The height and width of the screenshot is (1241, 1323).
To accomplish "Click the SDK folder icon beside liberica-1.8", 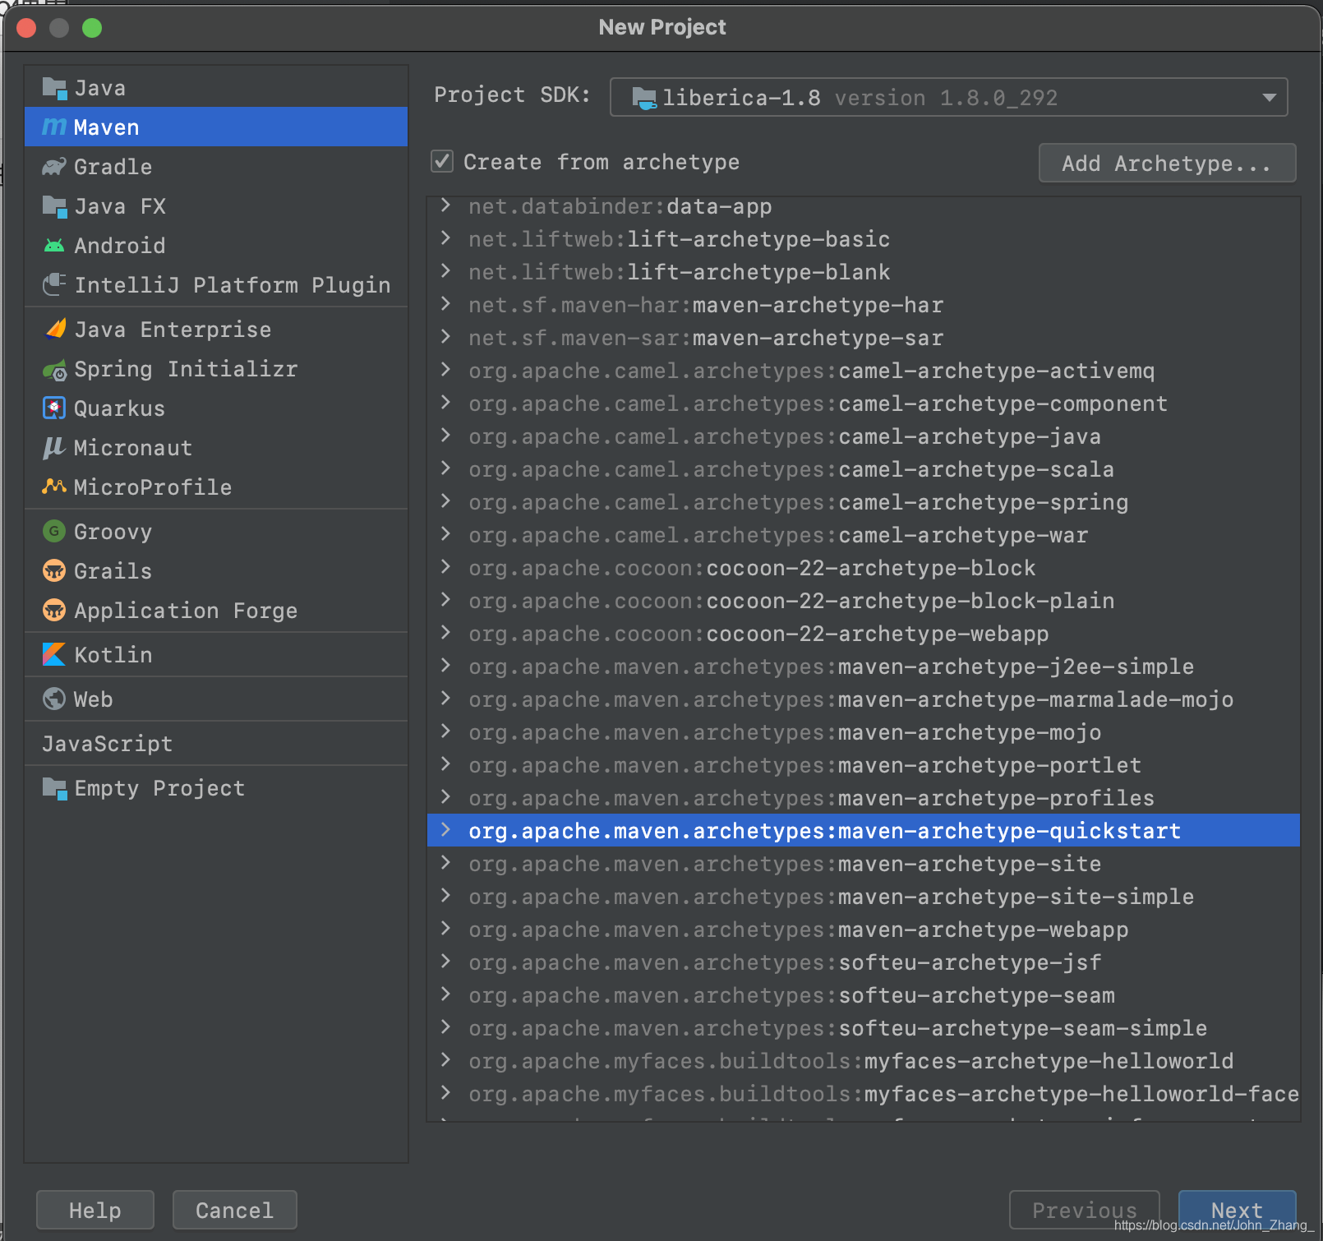I will (644, 99).
